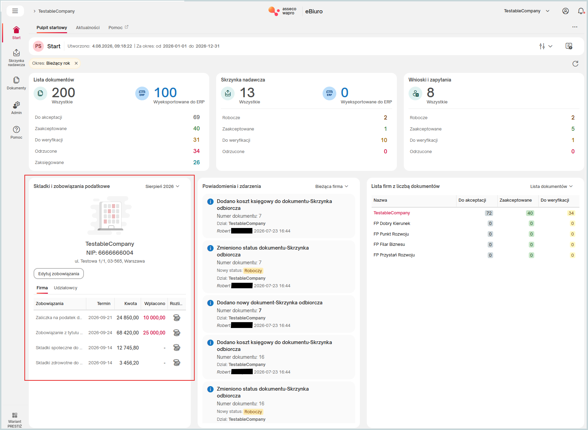Click the Lista dokumentów Wszystkie icon
The image size is (588, 430).
(40, 93)
